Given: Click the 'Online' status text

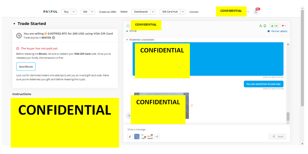Looking at the screenshot, I should point(133,31).
